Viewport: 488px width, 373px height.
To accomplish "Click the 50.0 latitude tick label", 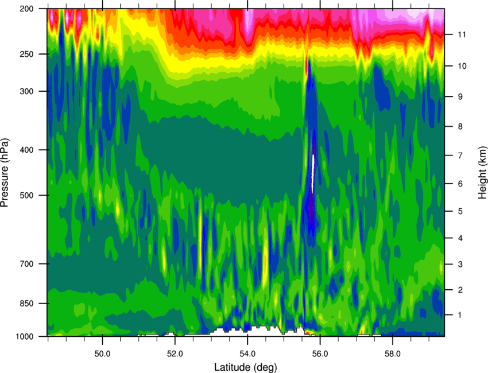I will click(102, 354).
